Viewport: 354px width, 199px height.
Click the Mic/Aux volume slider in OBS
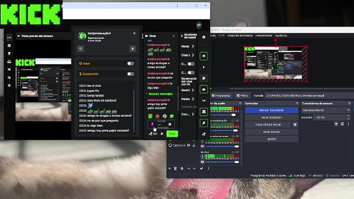pos(222,162)
